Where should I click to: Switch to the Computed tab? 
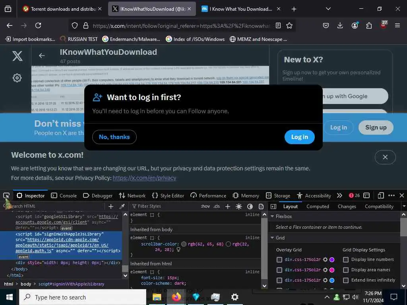318,207
